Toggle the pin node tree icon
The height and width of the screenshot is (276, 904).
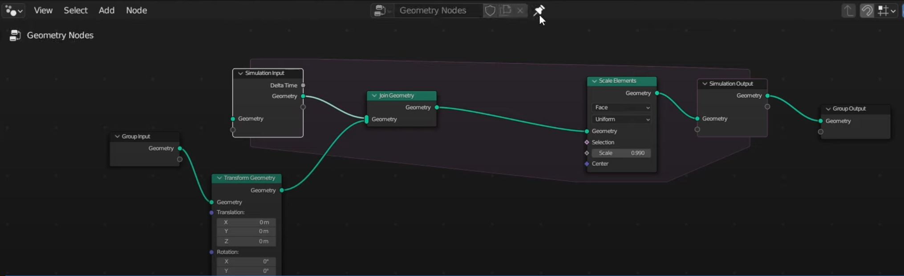(539, 10)
